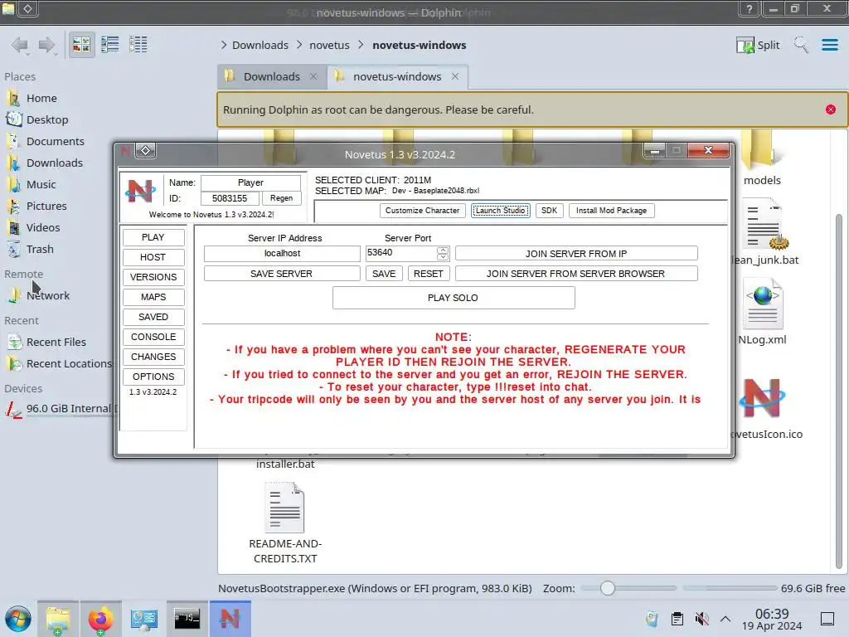Viewport: 849px width, 637px height.
Task: Open the SAVED tab in Novetus
Action: click(153, 318)
